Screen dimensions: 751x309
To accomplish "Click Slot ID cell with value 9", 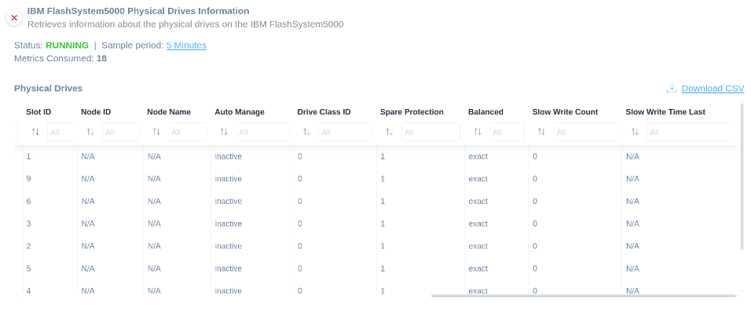I will 28,179.
